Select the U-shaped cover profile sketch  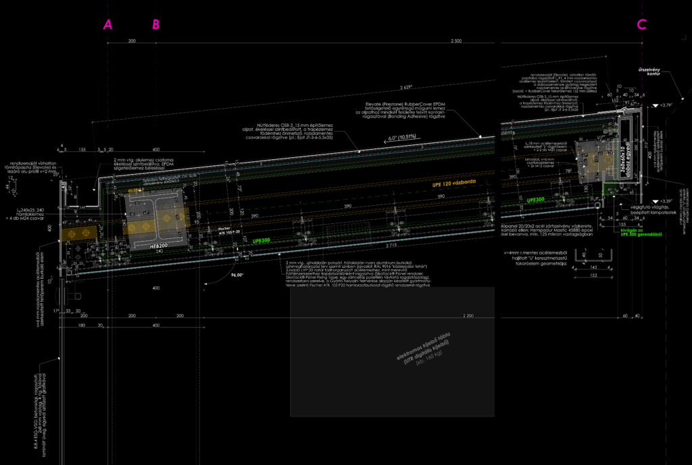pyautogui.click(x=593, y=254)
